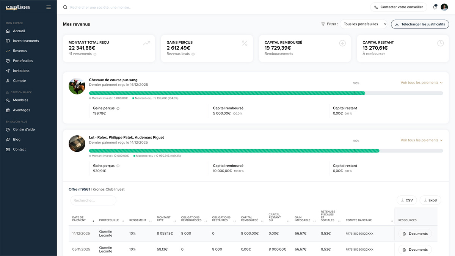Click Télécharger les justificatifs button
The image size is (455, 256).
pos(420,24)
